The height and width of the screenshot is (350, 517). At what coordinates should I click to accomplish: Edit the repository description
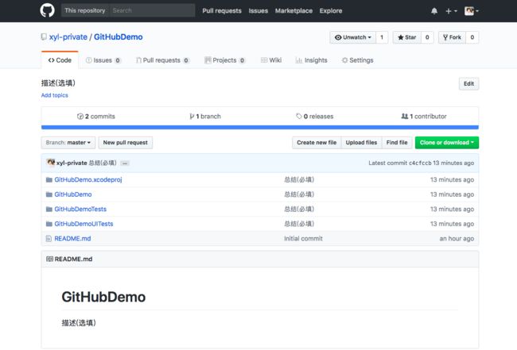468,83
